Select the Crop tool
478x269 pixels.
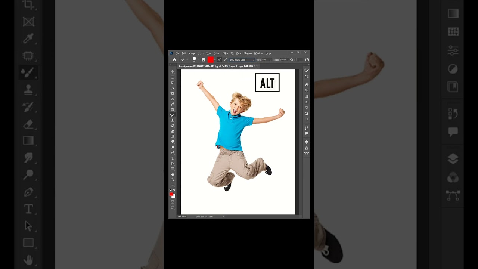click(x=173, y=93)
